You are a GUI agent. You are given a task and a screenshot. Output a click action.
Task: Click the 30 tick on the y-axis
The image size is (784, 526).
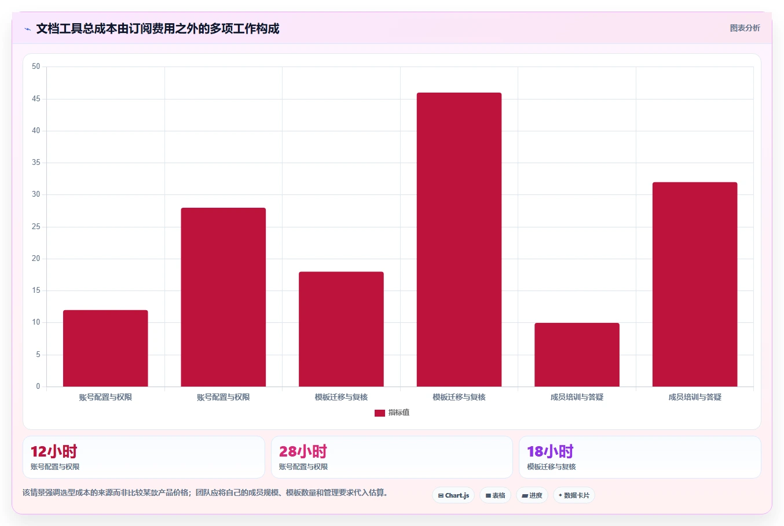[36, 194]
